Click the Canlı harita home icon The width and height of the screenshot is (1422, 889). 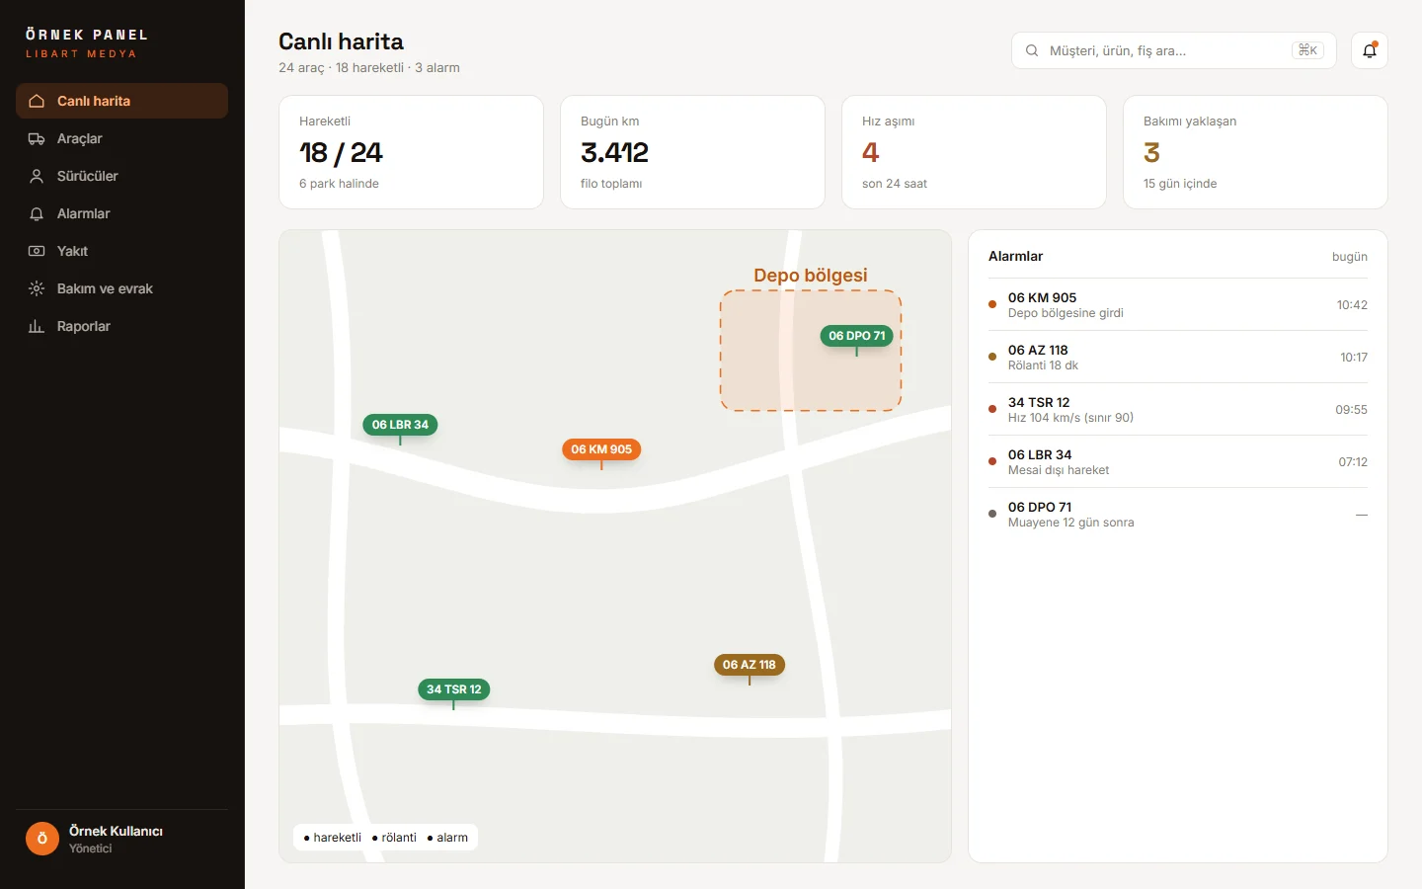click(x=37, y=101)
